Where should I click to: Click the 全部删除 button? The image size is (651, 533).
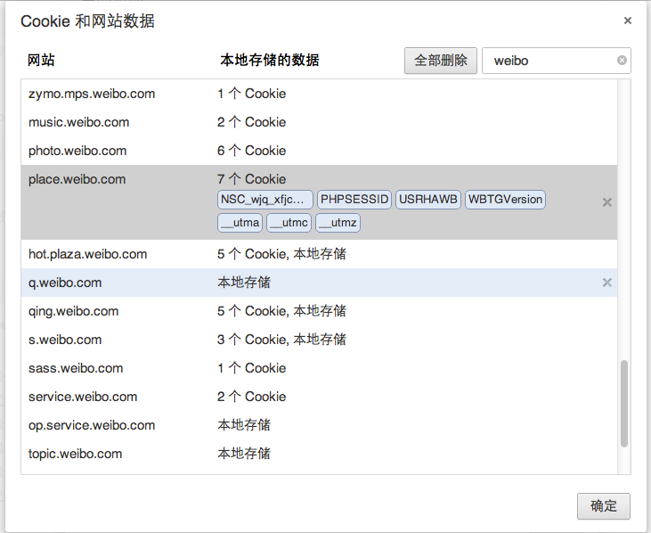[x=441, y=61]
